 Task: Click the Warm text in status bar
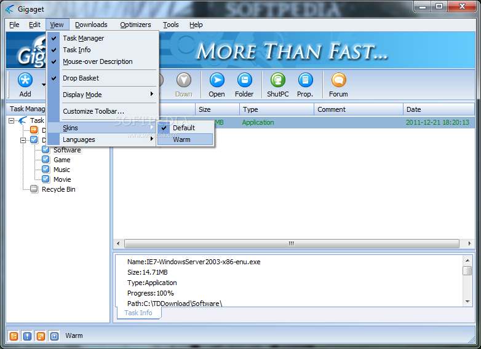(74, 335)
